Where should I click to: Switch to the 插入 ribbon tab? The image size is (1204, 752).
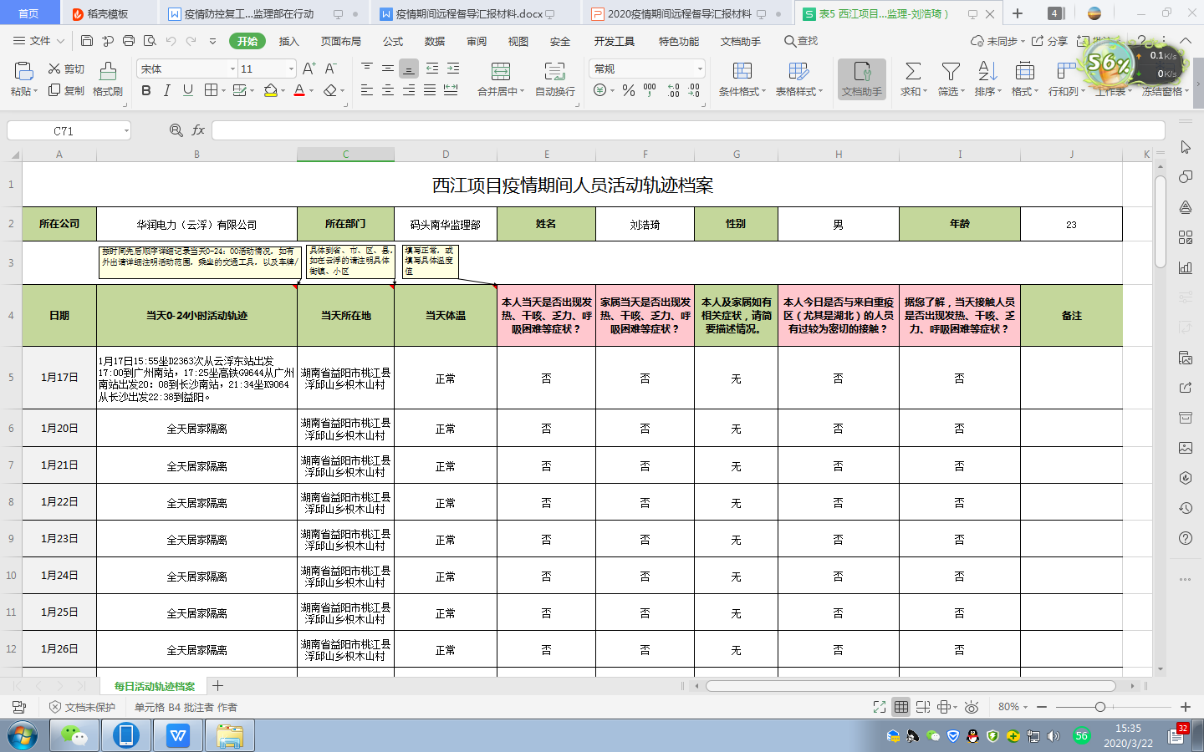pos(288,41)
